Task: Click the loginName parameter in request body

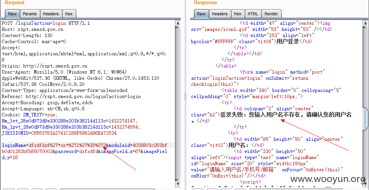Action: [x=54, y=145]
